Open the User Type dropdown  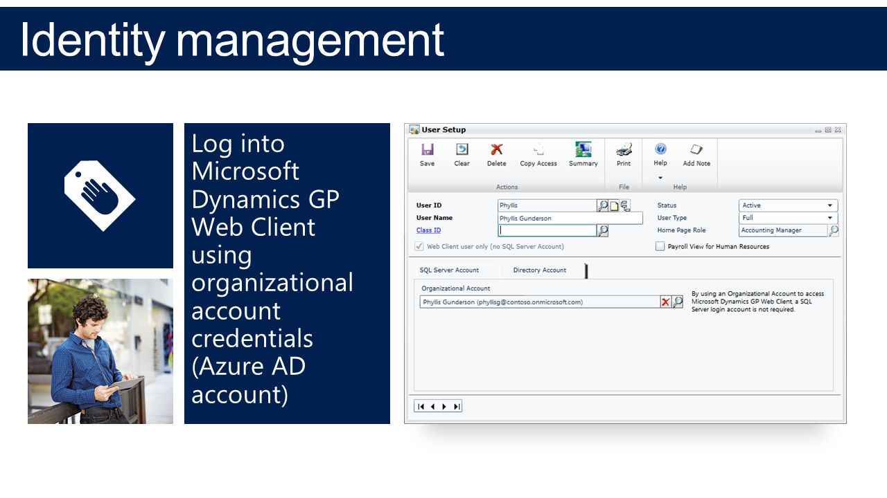[830, 218]
